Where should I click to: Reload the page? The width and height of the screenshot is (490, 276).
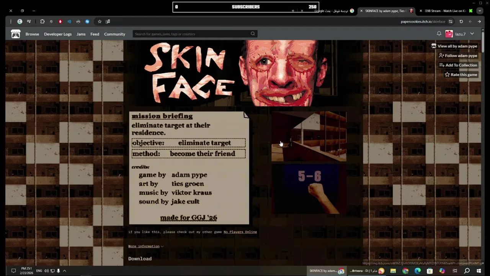(461, 21)
